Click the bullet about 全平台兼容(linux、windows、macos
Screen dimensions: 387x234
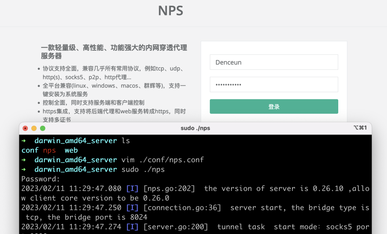pos(114,90)
